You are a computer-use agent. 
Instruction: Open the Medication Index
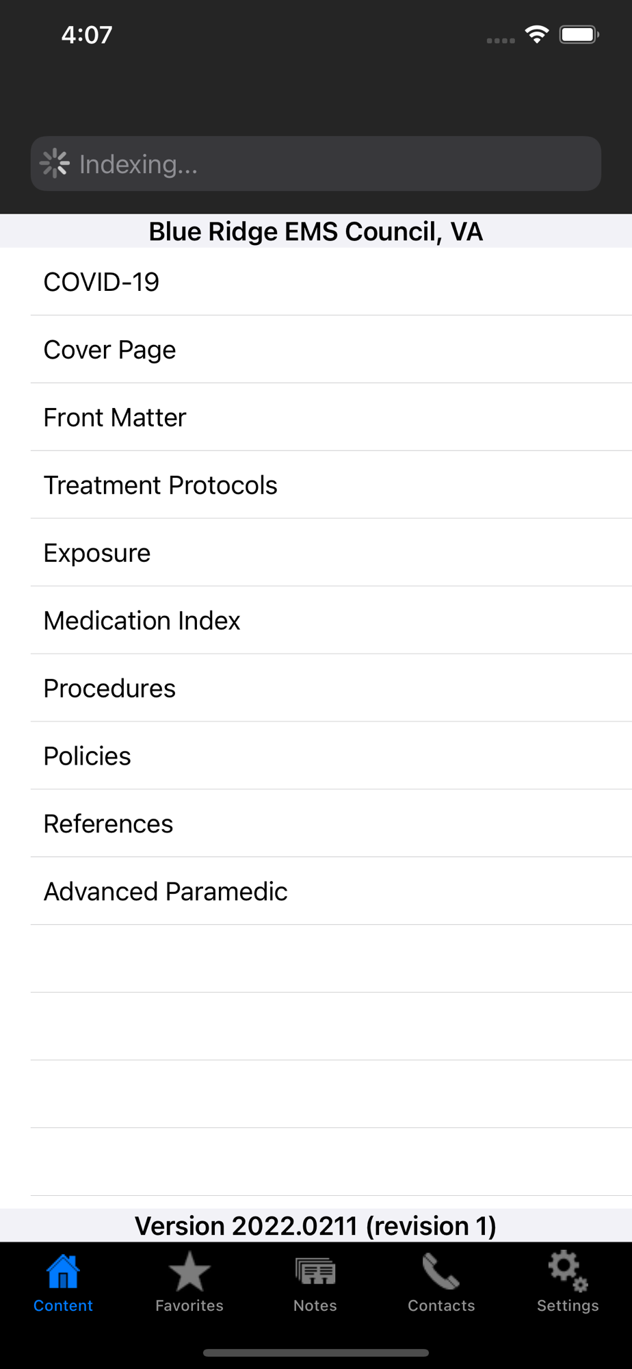142,621
